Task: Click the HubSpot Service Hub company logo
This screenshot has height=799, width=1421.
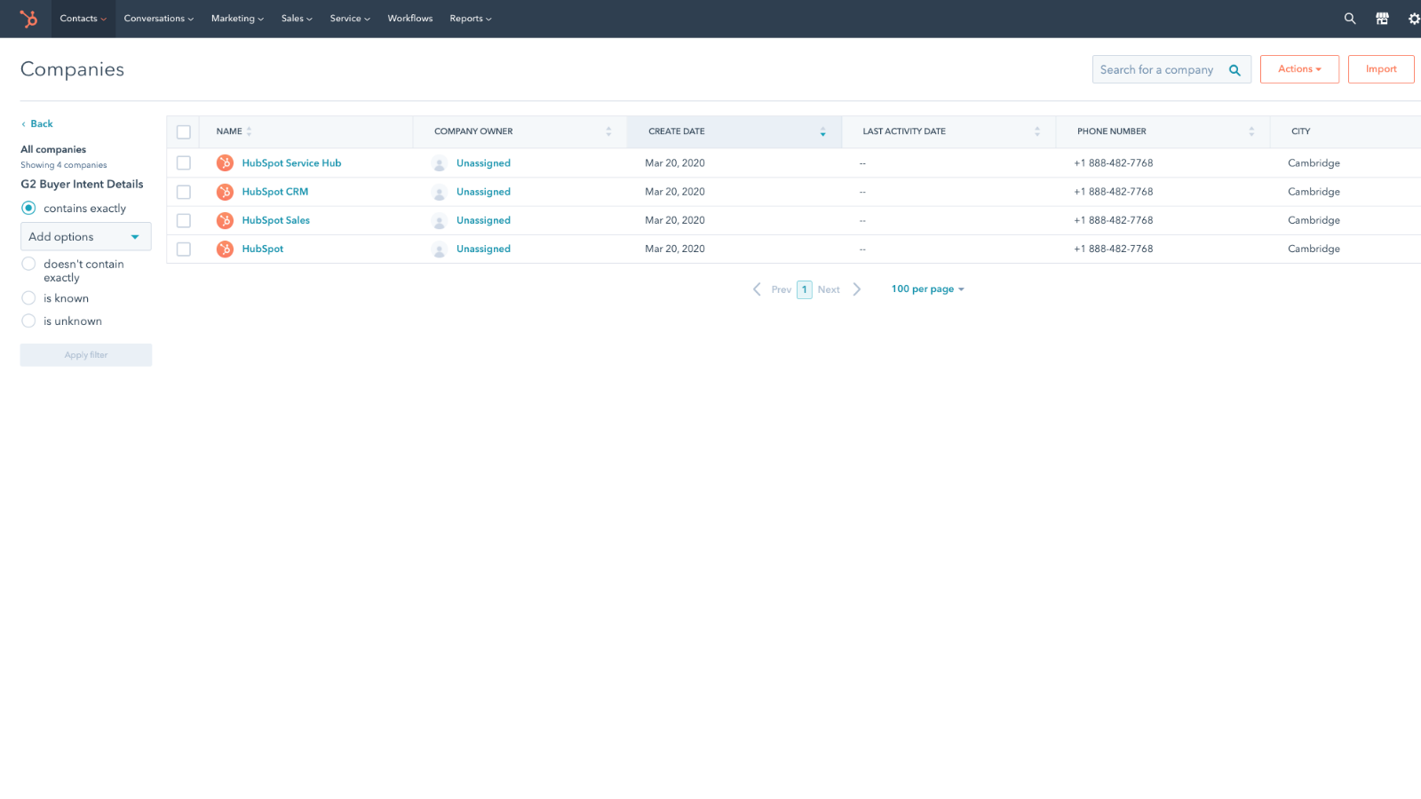Action: click(226, 163)
